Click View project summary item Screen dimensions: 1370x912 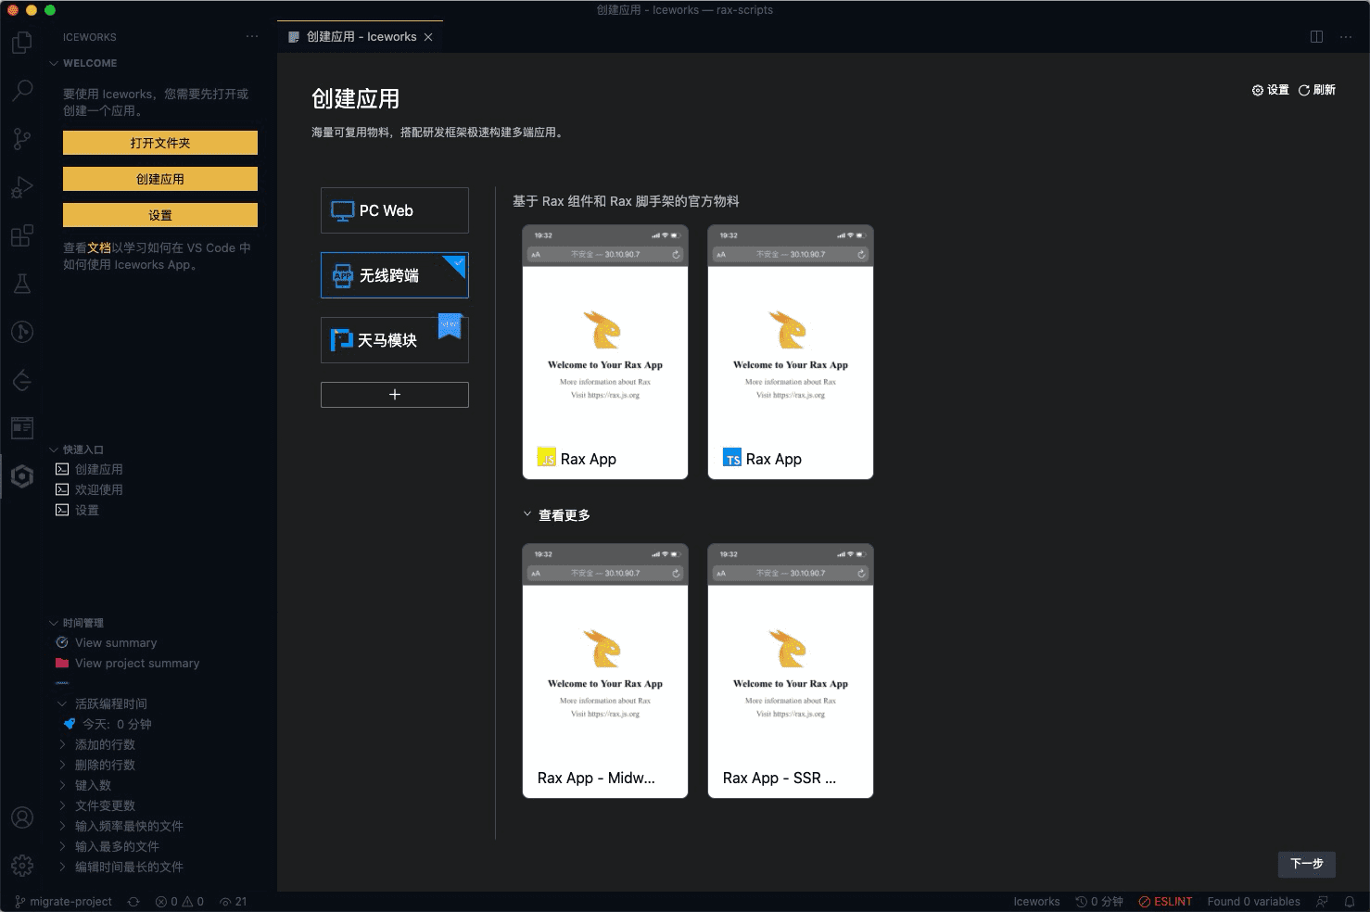137,664
